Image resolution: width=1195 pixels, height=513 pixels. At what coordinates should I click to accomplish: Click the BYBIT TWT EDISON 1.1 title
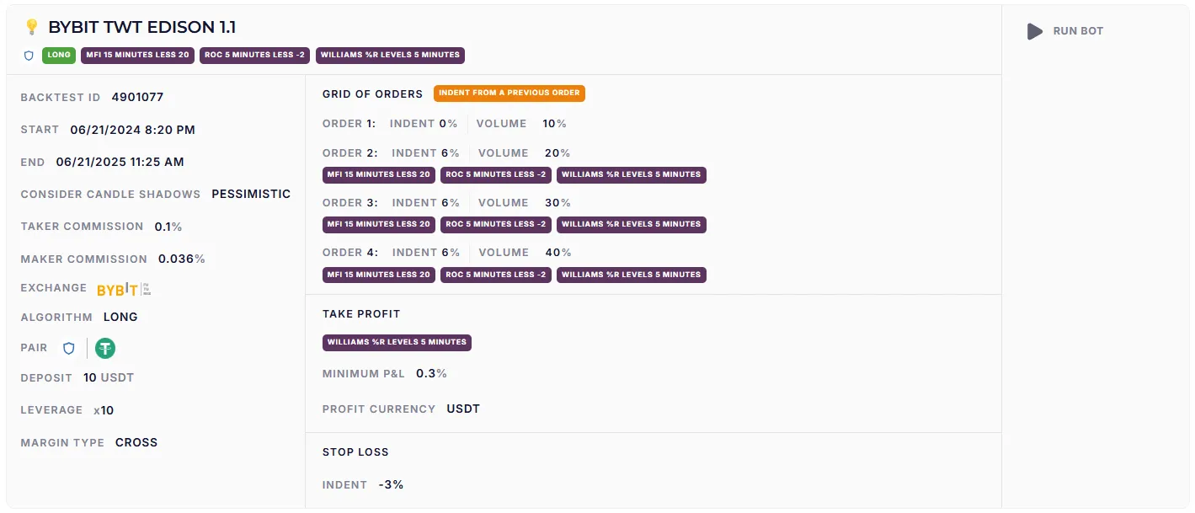click(141, 27)
